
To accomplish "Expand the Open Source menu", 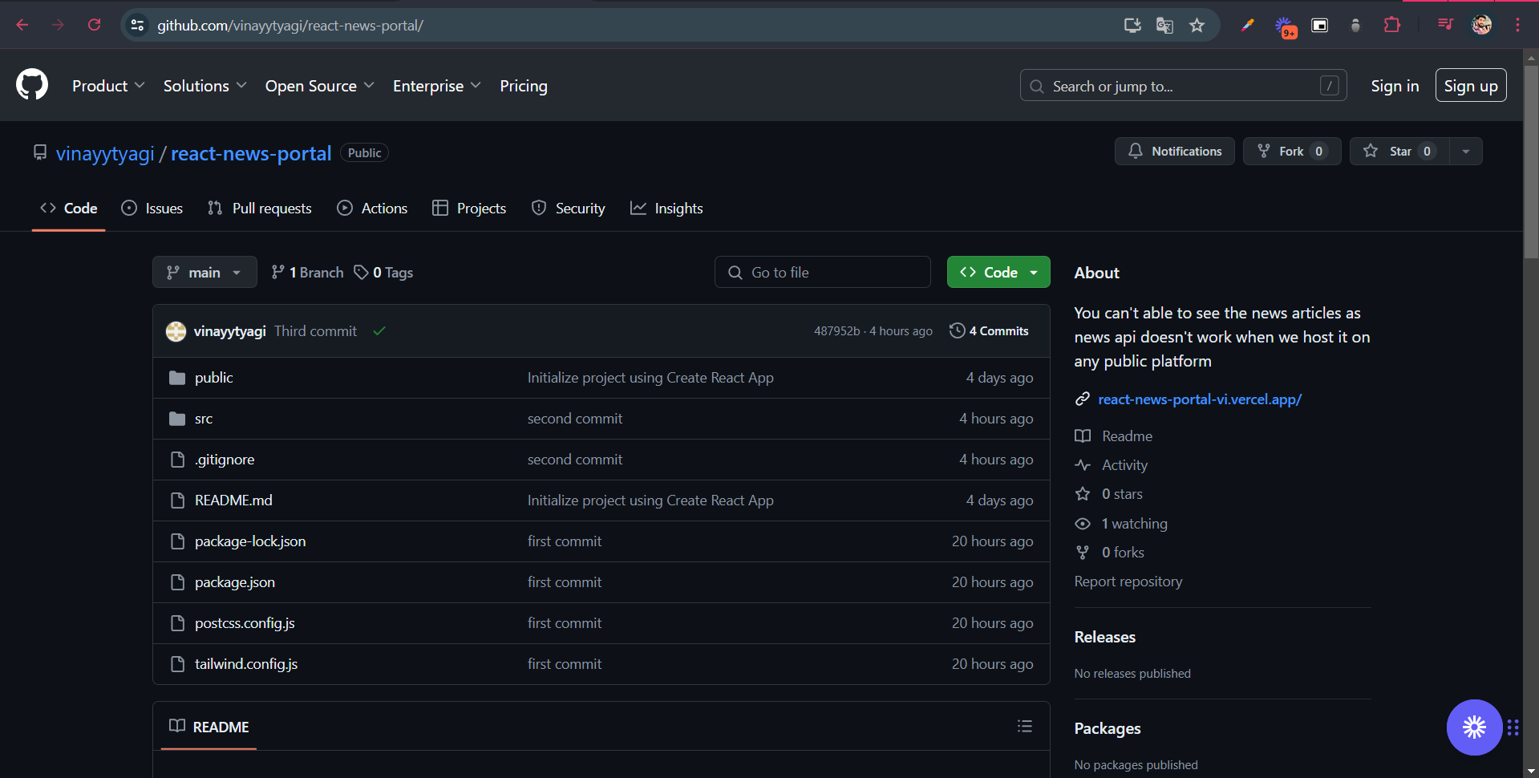I will point(319,86).
